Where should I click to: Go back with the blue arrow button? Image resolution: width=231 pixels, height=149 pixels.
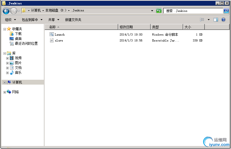[x=6, y=11]
